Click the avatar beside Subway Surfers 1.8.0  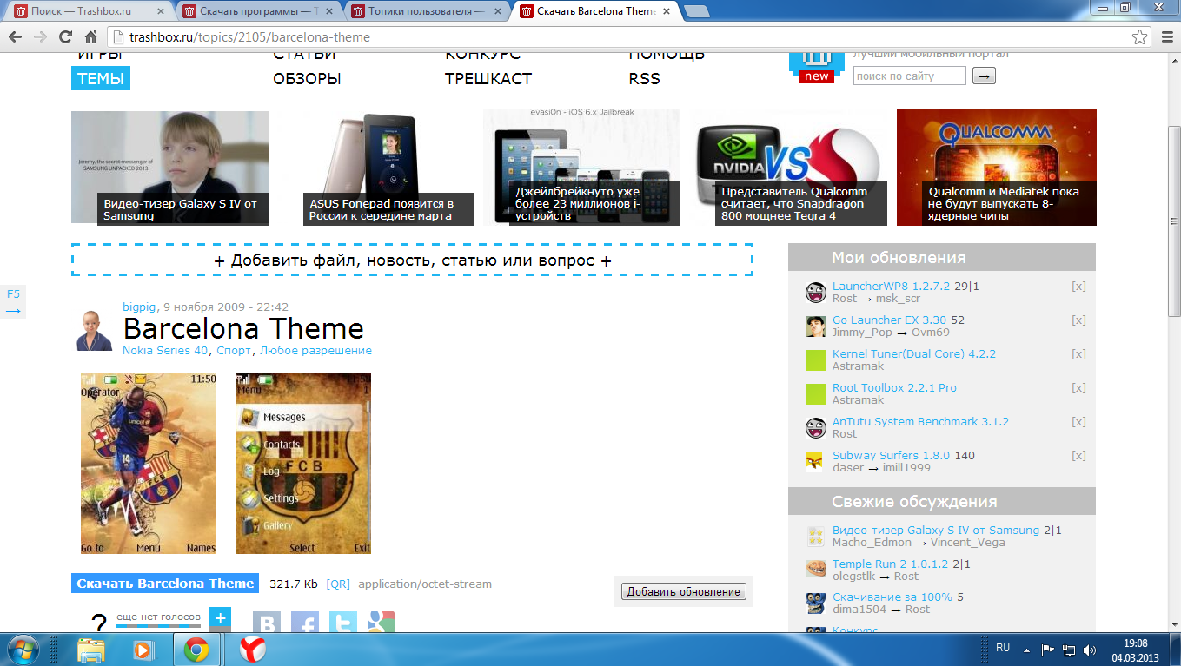(x=815, y=462)
